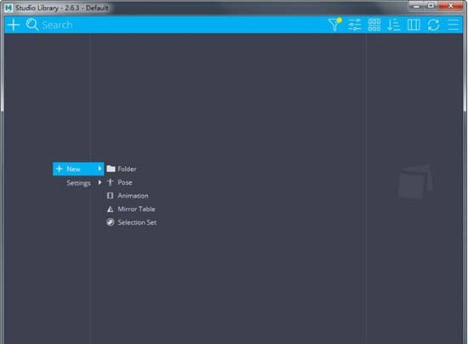Focus the Search text field
The image size is (468, 344).
179,25
